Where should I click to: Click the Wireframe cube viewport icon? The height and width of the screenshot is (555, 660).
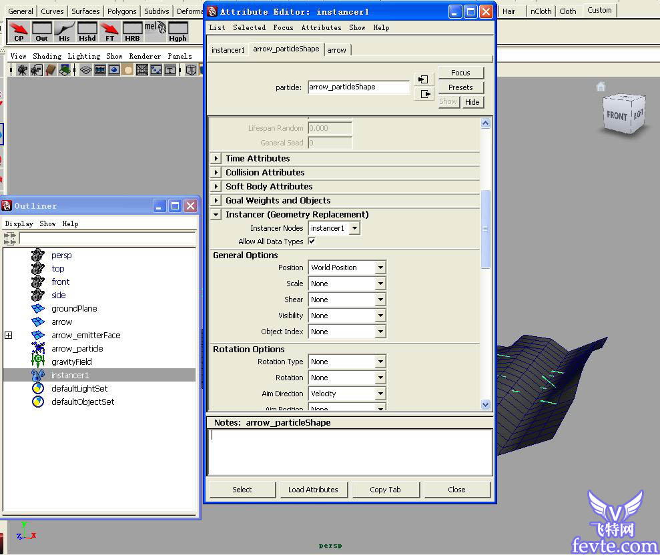click(x=191, y=70)
